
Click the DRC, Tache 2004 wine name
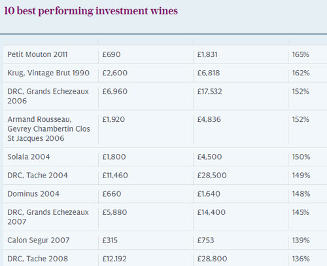[x=37, y=175]
